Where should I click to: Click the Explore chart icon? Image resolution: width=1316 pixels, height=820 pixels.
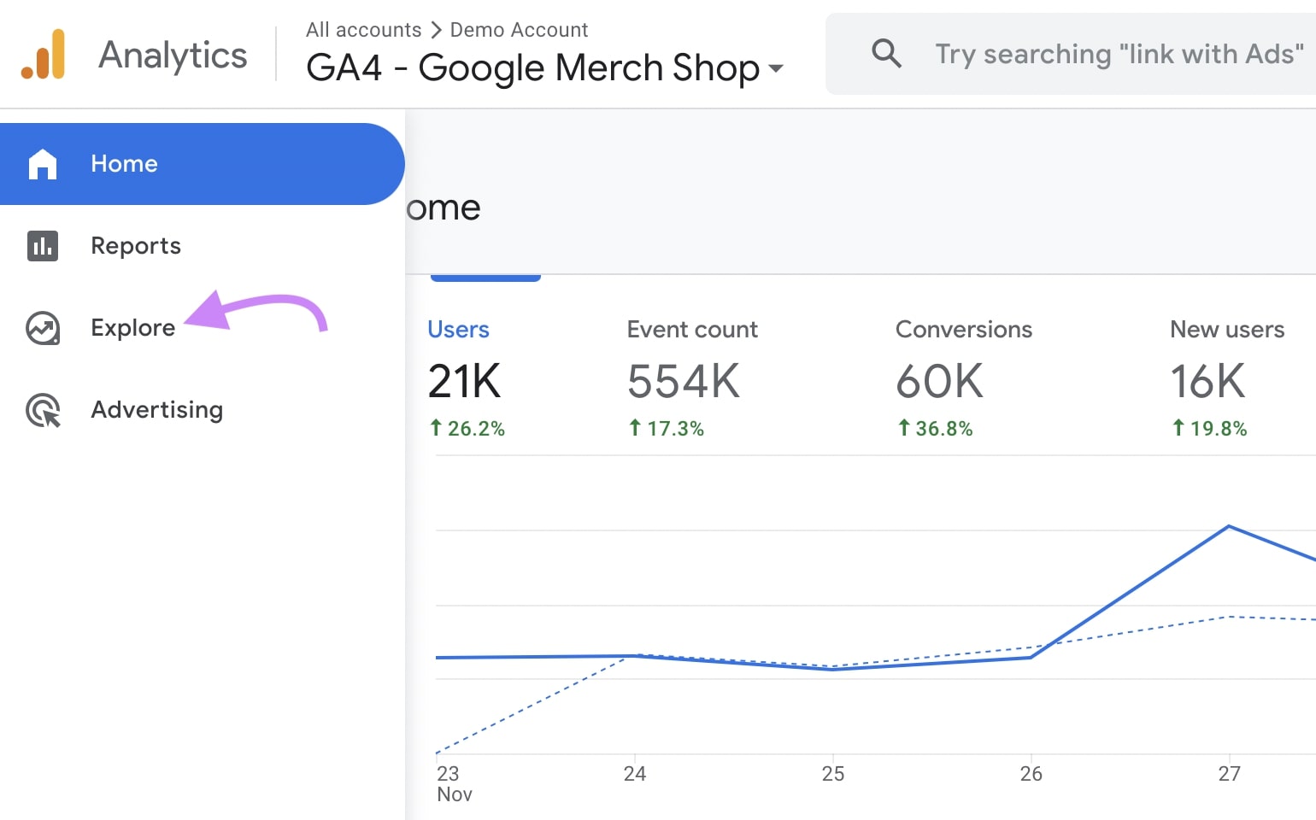pyautogui.click(x=43, y=328)
